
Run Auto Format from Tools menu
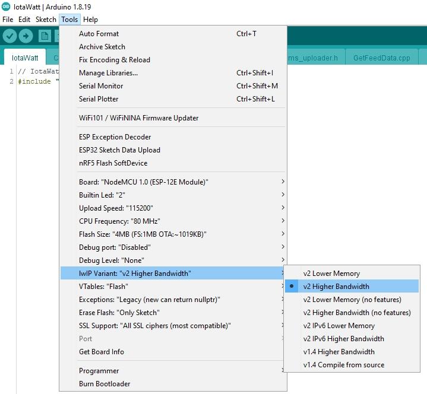click(x=173, y=34)
